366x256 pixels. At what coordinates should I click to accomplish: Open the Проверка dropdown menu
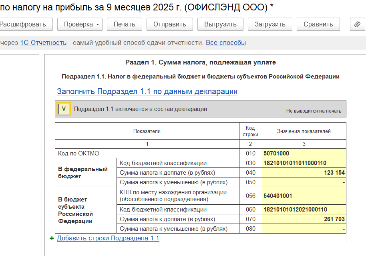pos(80,24)
